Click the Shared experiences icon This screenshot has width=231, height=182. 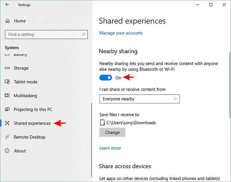7,123
